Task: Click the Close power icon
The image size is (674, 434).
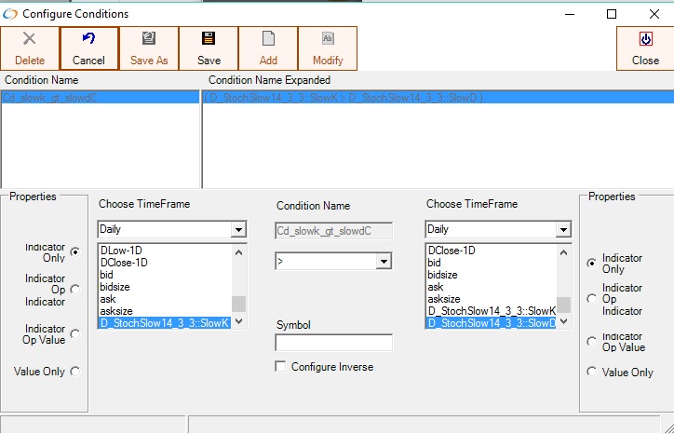Action: [645, 39]
